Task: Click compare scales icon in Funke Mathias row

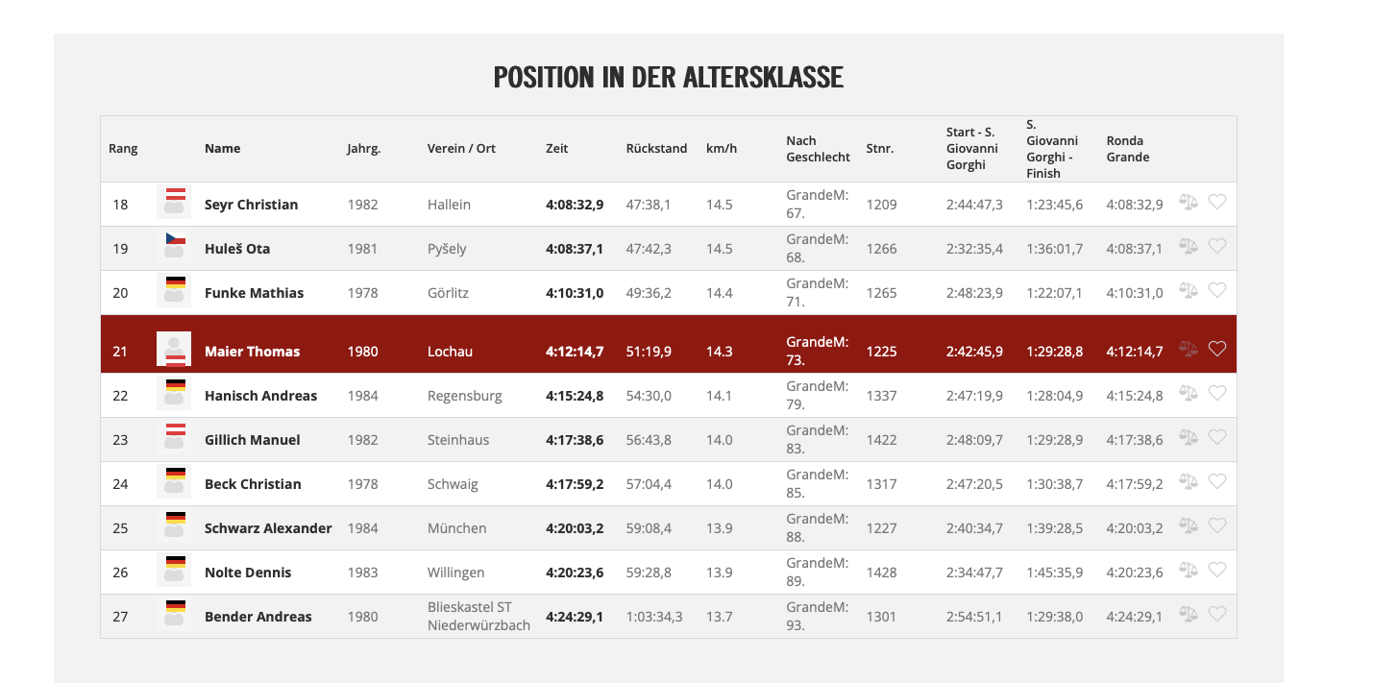Action: tap(1189, 290)
